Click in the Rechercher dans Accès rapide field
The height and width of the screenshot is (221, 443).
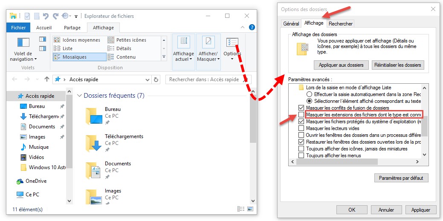click(204, 79)
